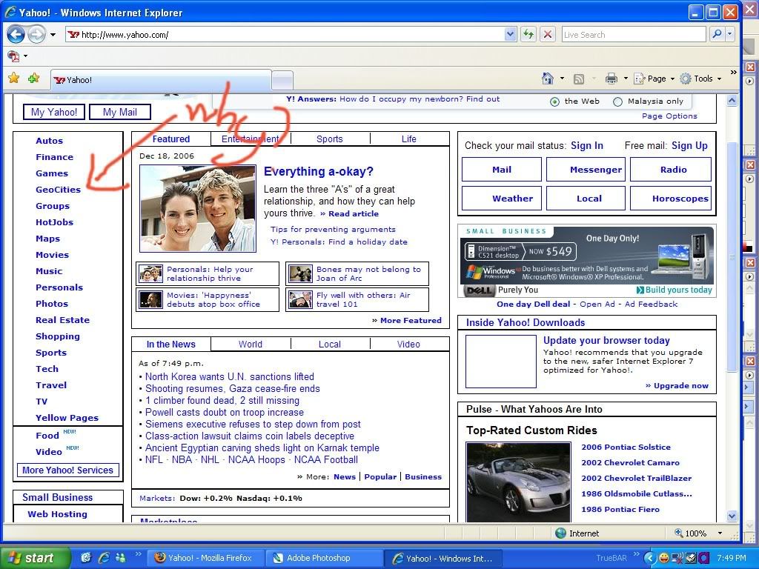Expand the Page dropdown arrow
Viewport: 759px width, 569px height.
tap(672, 79)
